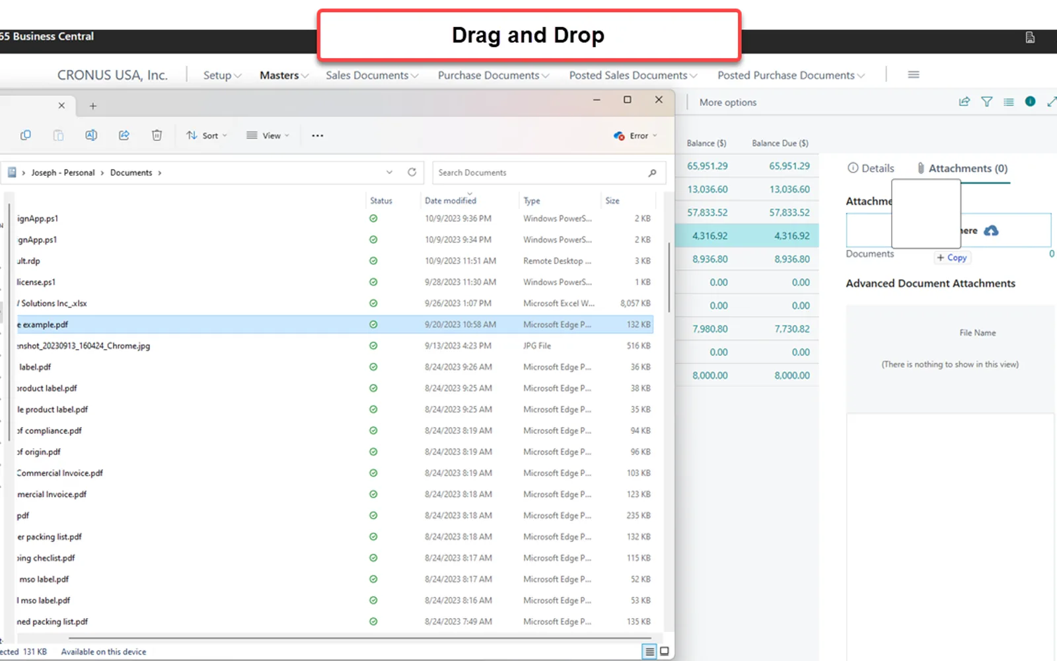Screen dimensions: 1057x661
Task: Click the vertical scrollbar in file list
Action: [x=669, y=278]
